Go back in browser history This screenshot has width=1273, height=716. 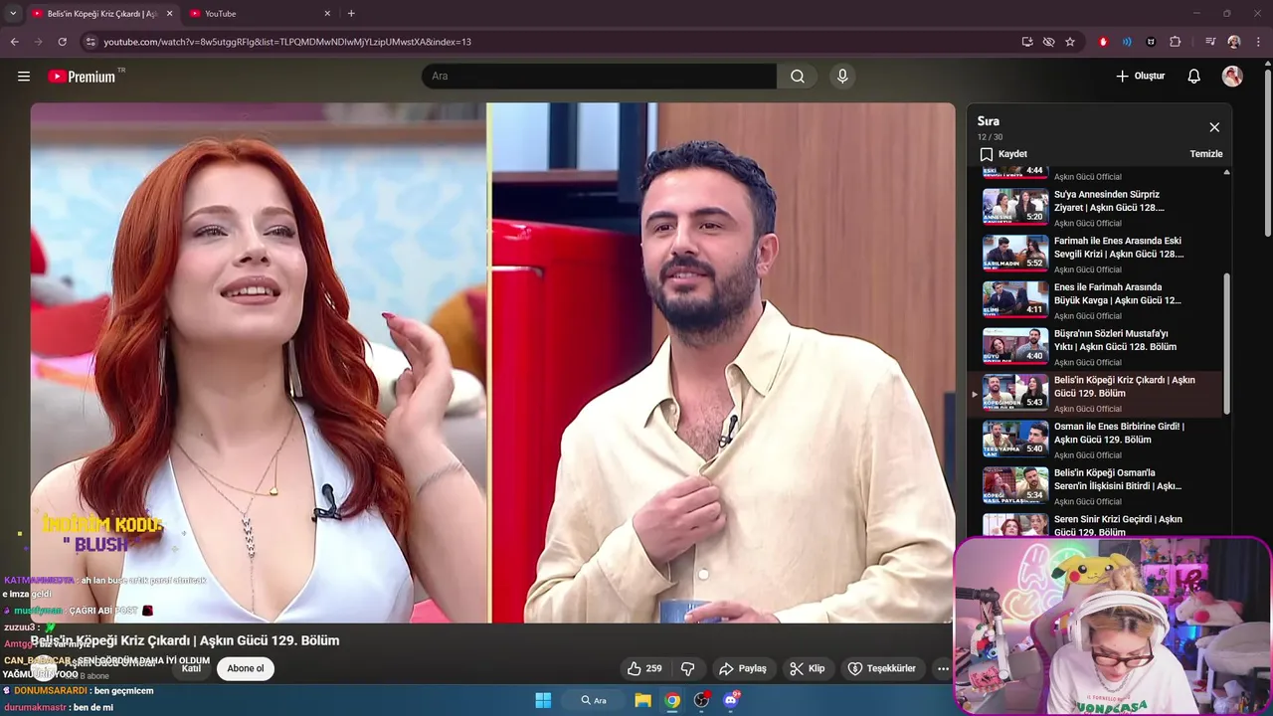click(14, 42)
